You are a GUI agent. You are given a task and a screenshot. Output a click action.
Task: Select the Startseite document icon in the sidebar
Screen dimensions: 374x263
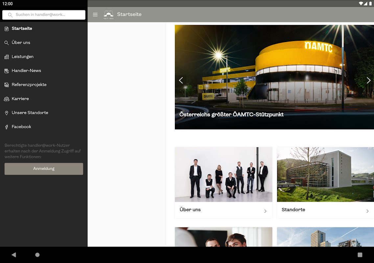7,29
